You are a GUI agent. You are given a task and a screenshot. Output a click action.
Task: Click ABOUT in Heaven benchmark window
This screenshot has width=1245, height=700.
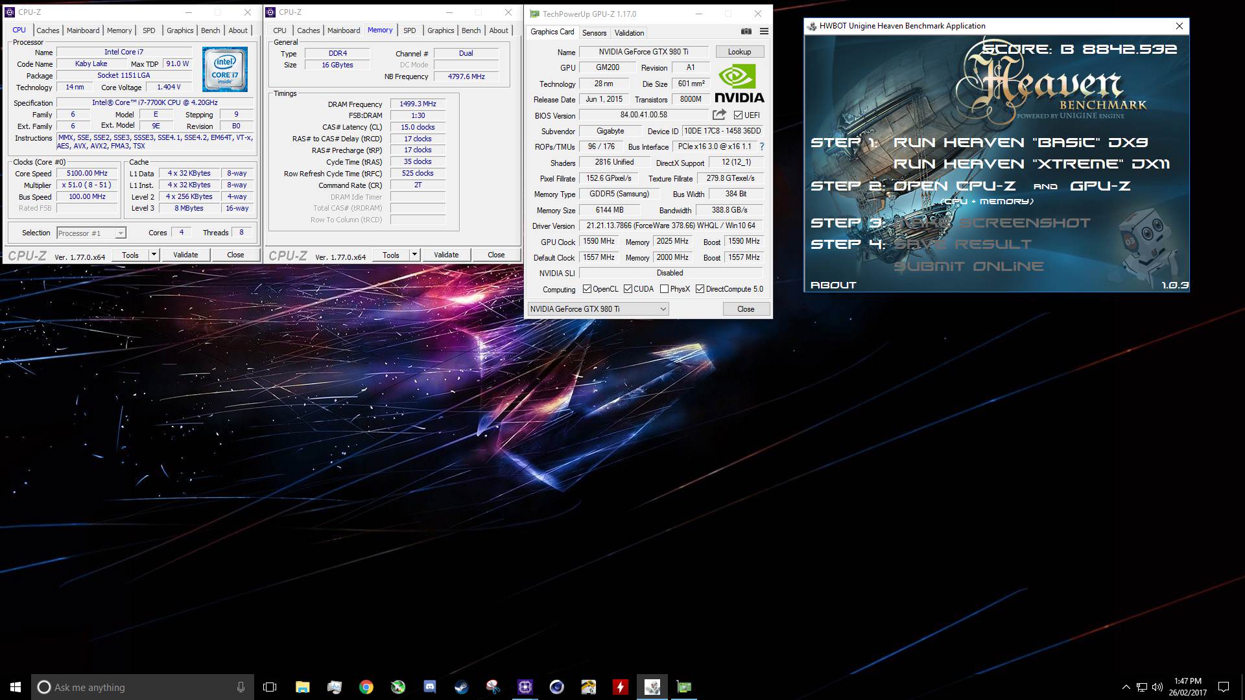click(833, 285)
